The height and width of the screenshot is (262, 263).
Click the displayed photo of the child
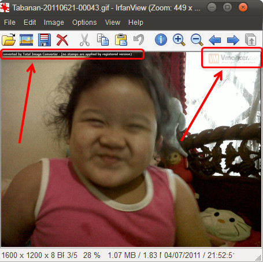pyautogui.click(x=131, y=149)
